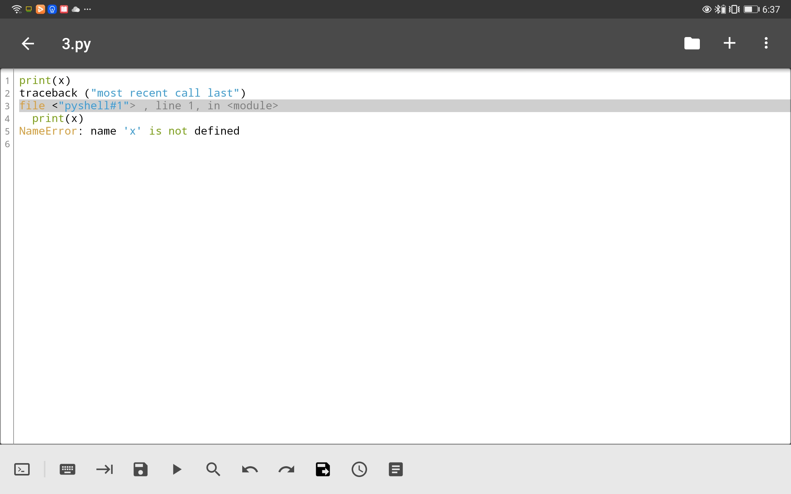The width and height of the screenshot is (791, 494).
Task: Run the script with play button
Action: click(177, 470)
